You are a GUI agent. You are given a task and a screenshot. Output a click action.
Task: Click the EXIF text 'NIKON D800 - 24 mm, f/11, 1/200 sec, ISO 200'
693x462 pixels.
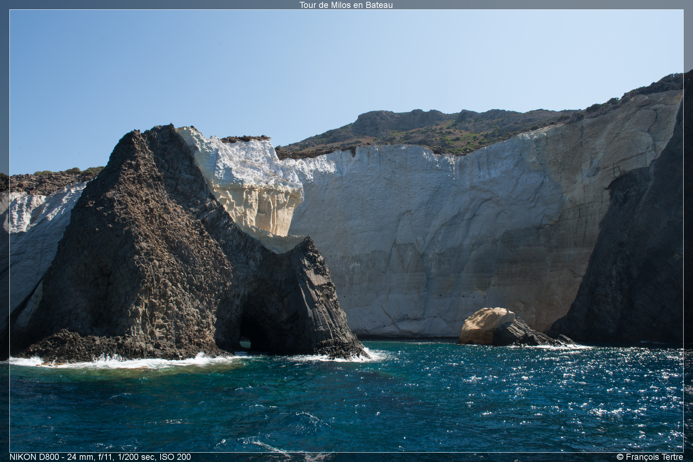[x=100, y=457]
